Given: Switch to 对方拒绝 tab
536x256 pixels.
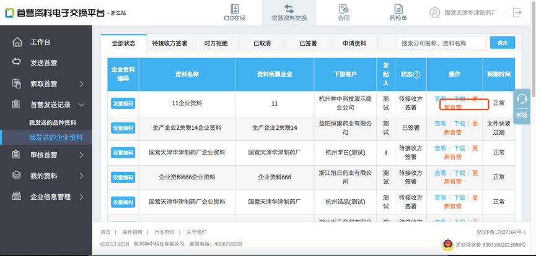Looking at the screenshot, I should pos(216,43).
